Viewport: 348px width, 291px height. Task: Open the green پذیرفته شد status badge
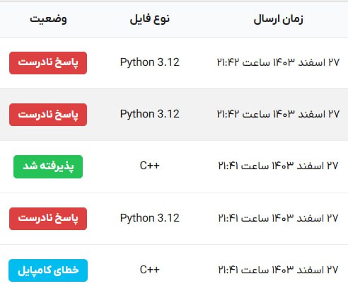coord(48,166)
